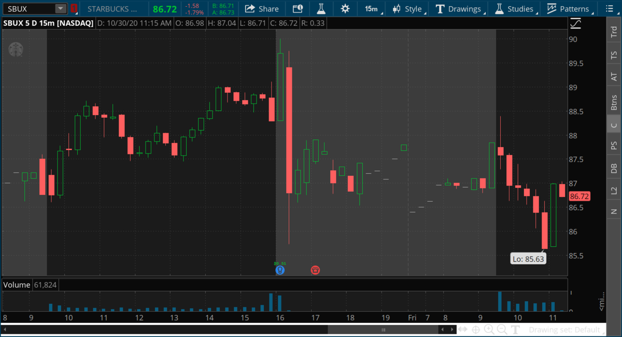This screenshot has width=622, height=337.
Task: Click the O: 86.98 open value
Action: (x=191, y=23)
